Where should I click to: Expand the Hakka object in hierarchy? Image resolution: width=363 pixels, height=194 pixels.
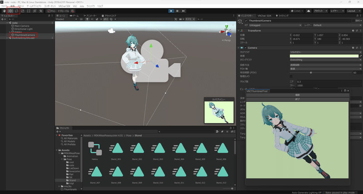click(x=10, y=32)
